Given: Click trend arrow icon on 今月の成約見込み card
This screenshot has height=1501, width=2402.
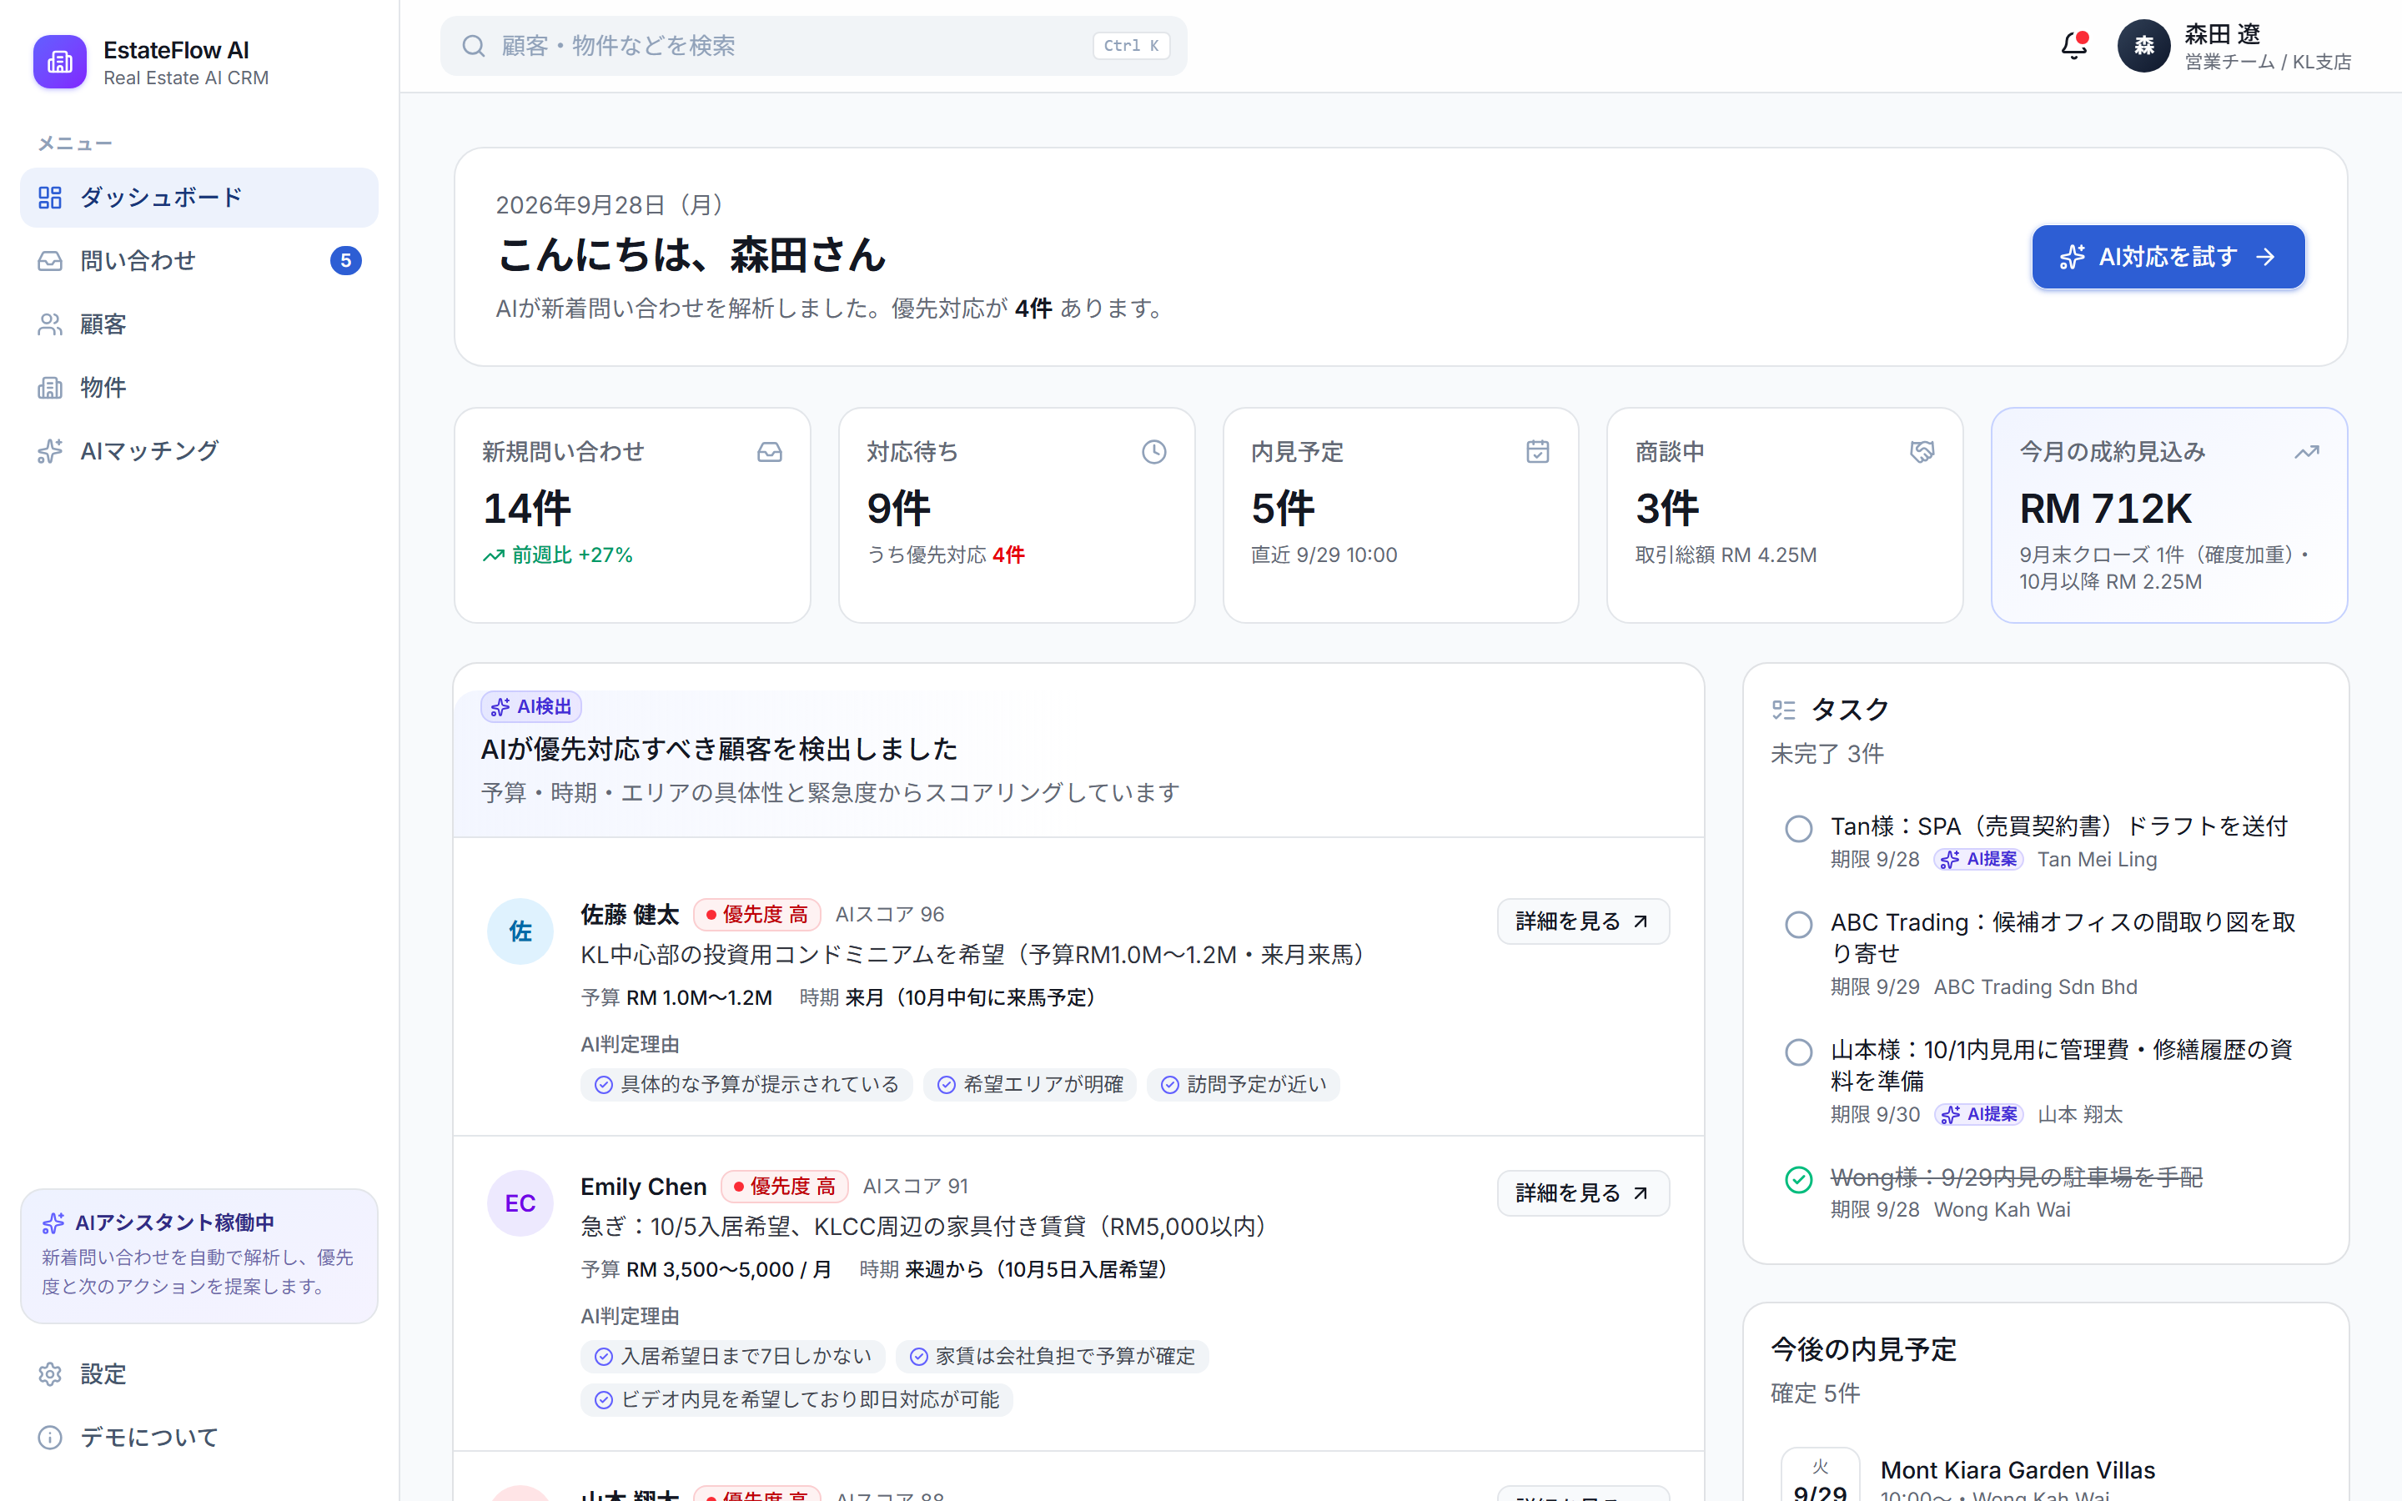Looking at the screenshot, I should (x=2307, y=452).
